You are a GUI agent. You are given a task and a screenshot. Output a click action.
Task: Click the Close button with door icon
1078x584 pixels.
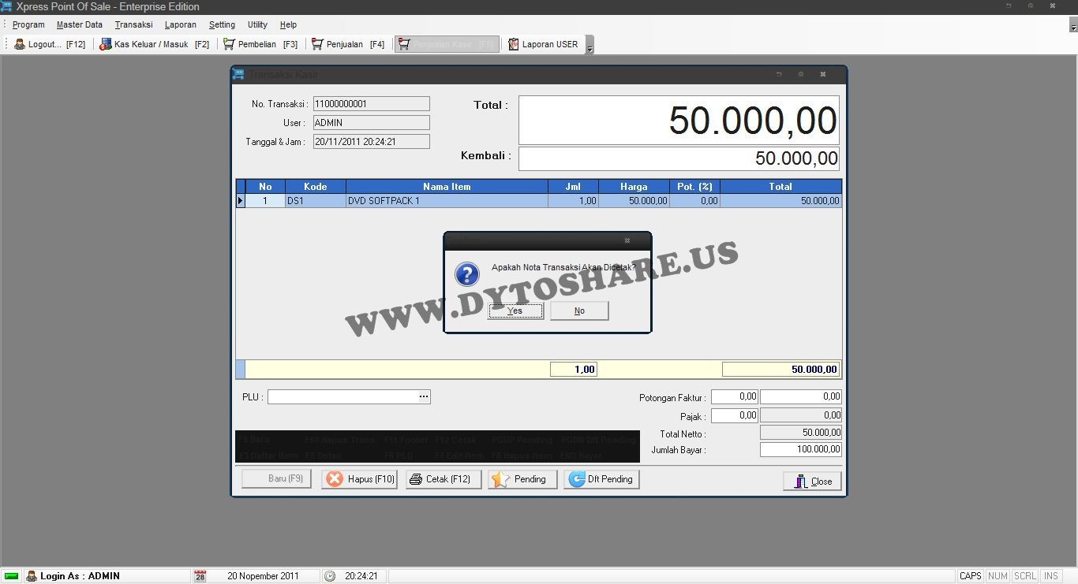(812, 482)
